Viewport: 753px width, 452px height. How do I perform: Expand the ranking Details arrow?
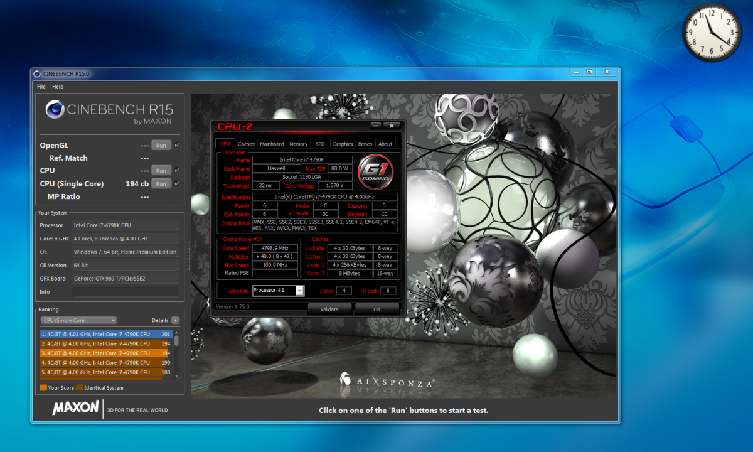point(176,320)
